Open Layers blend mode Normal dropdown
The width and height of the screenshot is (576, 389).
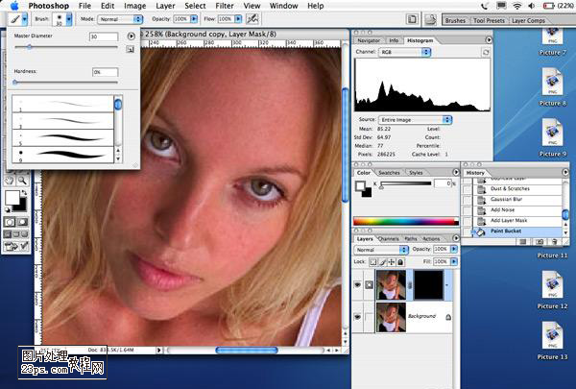(381, 250)
